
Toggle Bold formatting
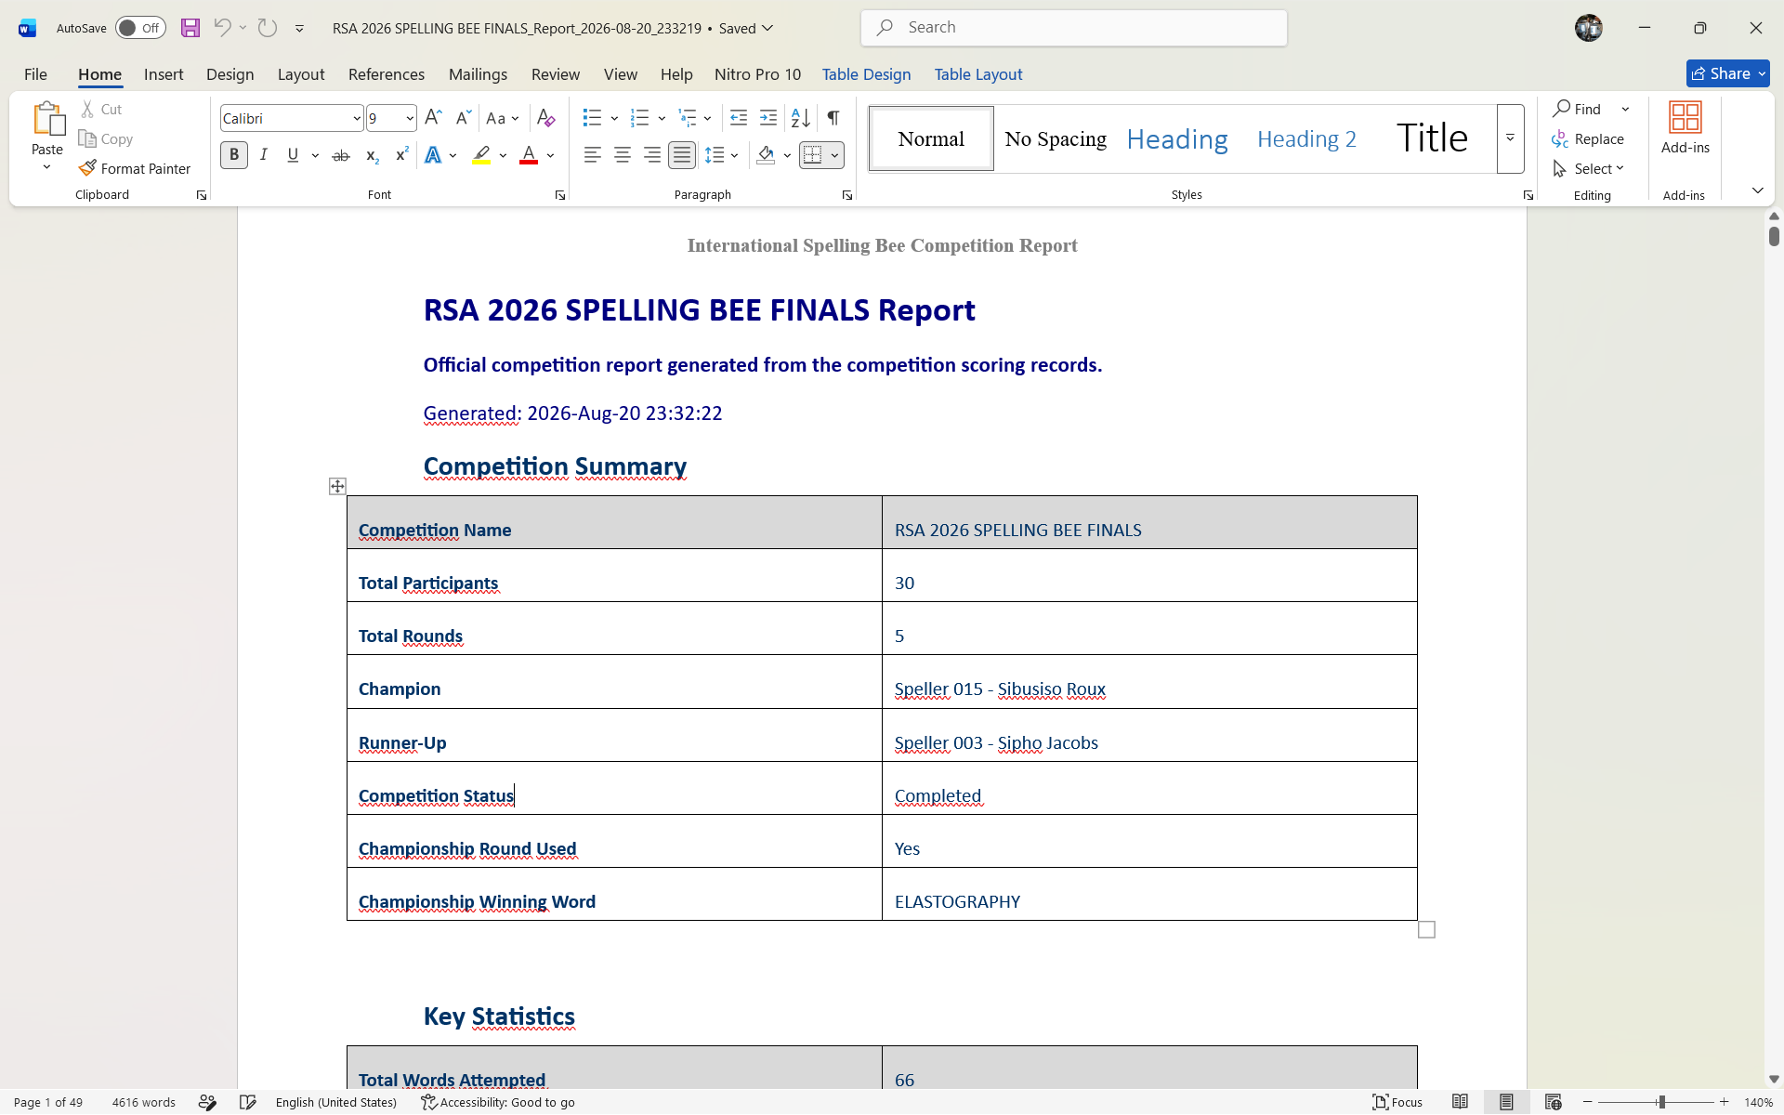[234, 155]
